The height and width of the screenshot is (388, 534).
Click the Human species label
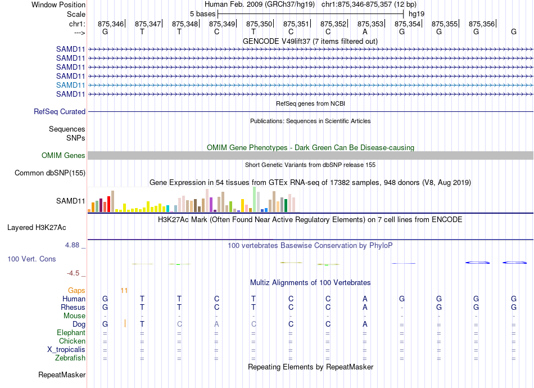[x=74, y=299]
